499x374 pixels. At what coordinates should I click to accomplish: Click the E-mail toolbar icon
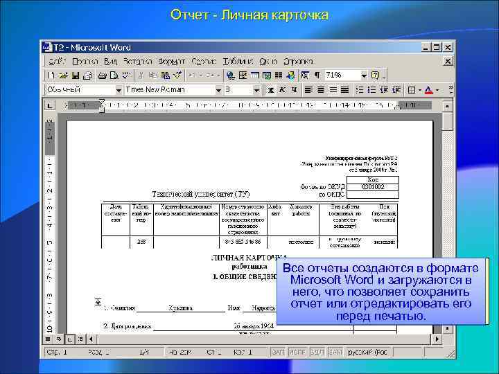pos(87,75)
